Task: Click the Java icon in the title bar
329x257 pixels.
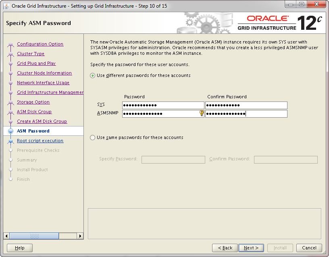Action: 6,6
